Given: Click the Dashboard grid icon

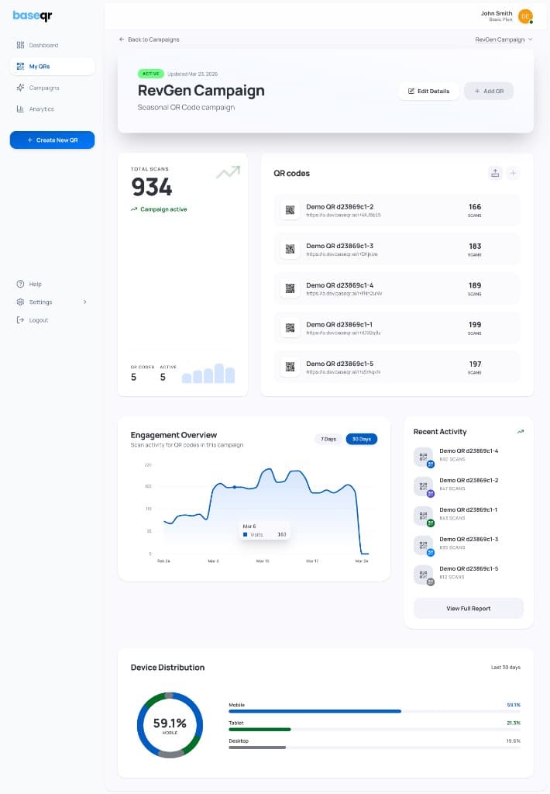Looking at the screenshot, I should 20,45.
